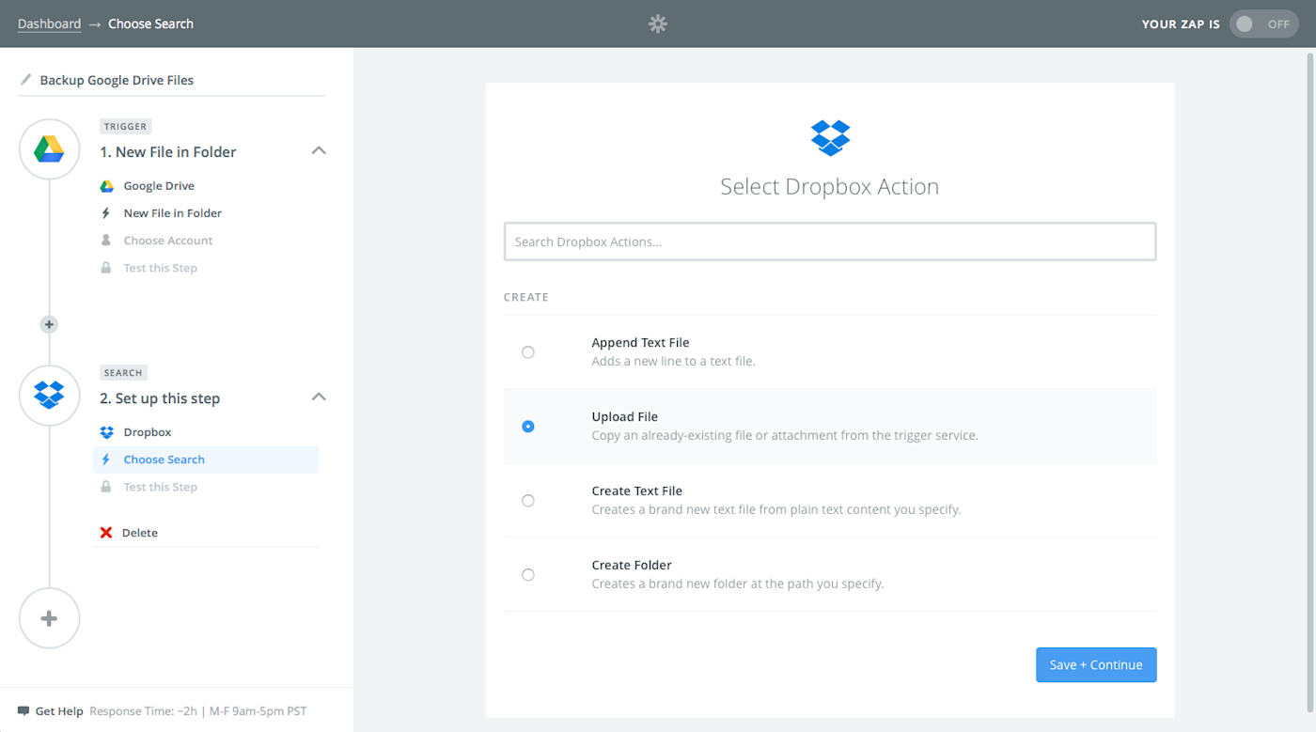Click 'Creates a brand new folder' description text
Screen dimensions: 1316x732
click(738, 584)
